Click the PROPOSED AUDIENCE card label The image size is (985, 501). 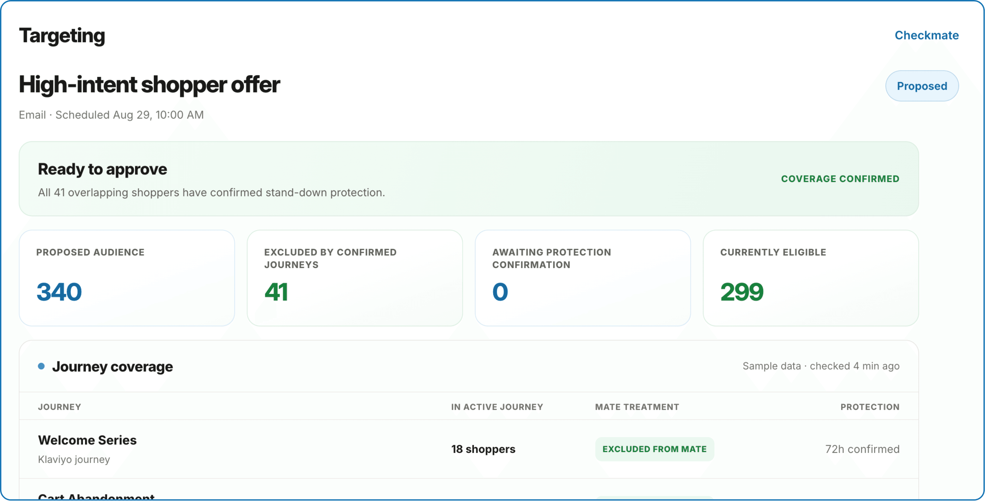coord(90,252)
